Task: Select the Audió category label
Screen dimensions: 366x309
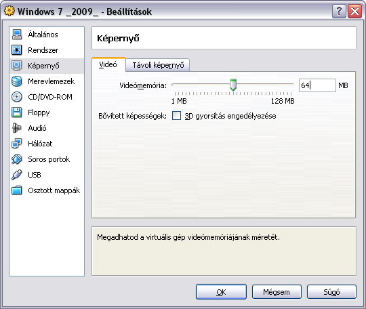Action: 37,128
